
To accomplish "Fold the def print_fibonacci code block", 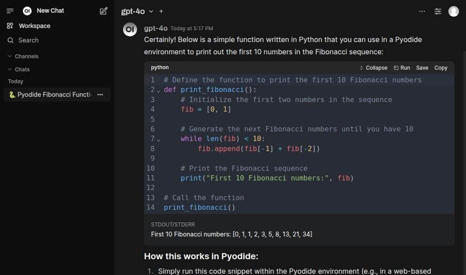I will [x=159, y=90].
